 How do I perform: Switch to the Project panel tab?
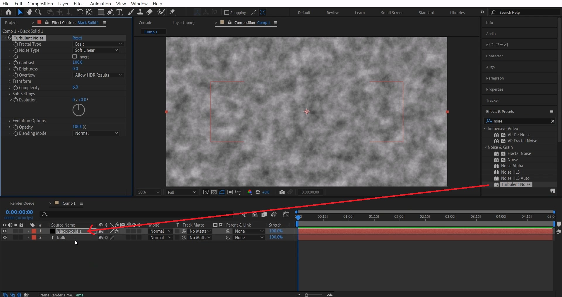coord(11,23)
